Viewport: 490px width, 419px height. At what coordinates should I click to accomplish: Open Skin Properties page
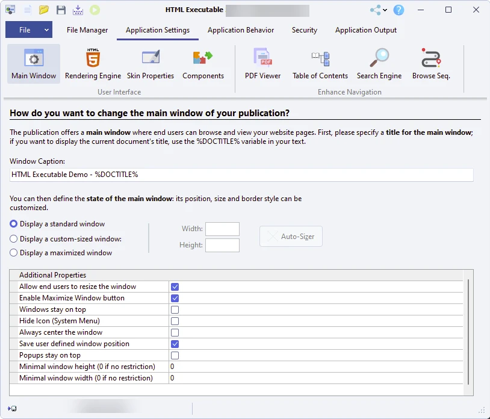tap(150, 64)
